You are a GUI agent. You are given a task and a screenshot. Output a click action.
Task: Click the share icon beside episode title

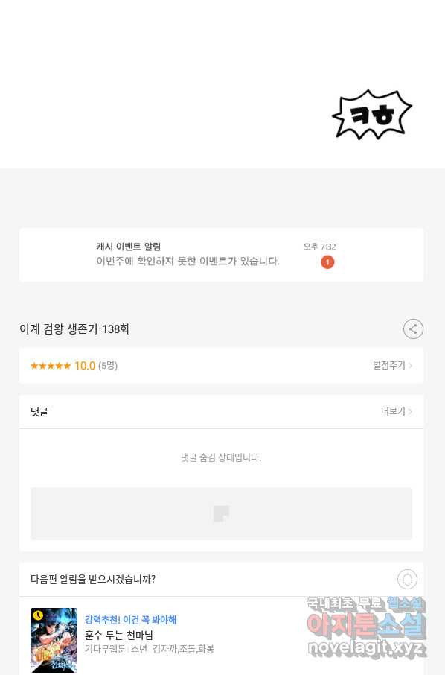(413, 329)
